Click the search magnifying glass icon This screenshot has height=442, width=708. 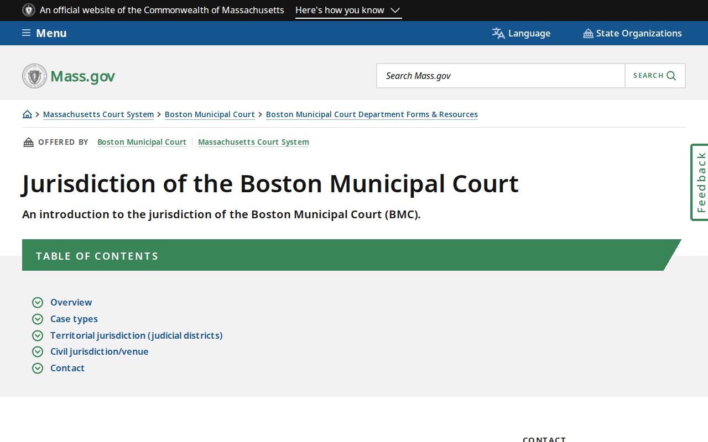tap(671, 76)
